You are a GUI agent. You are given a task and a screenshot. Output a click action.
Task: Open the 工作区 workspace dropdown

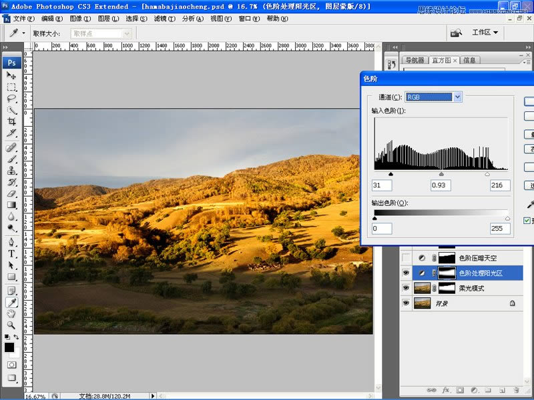coord(485,32)
